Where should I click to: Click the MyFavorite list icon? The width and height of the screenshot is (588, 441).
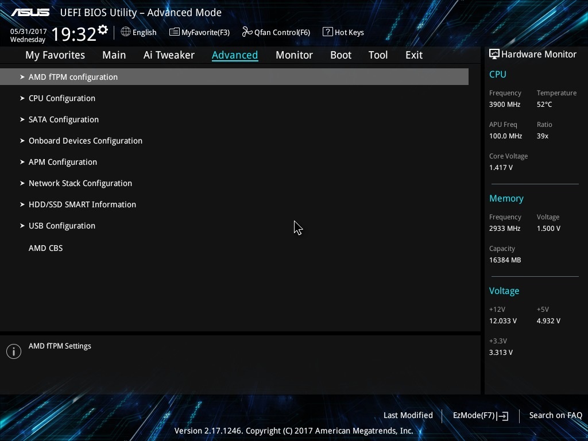pos(174,32)
